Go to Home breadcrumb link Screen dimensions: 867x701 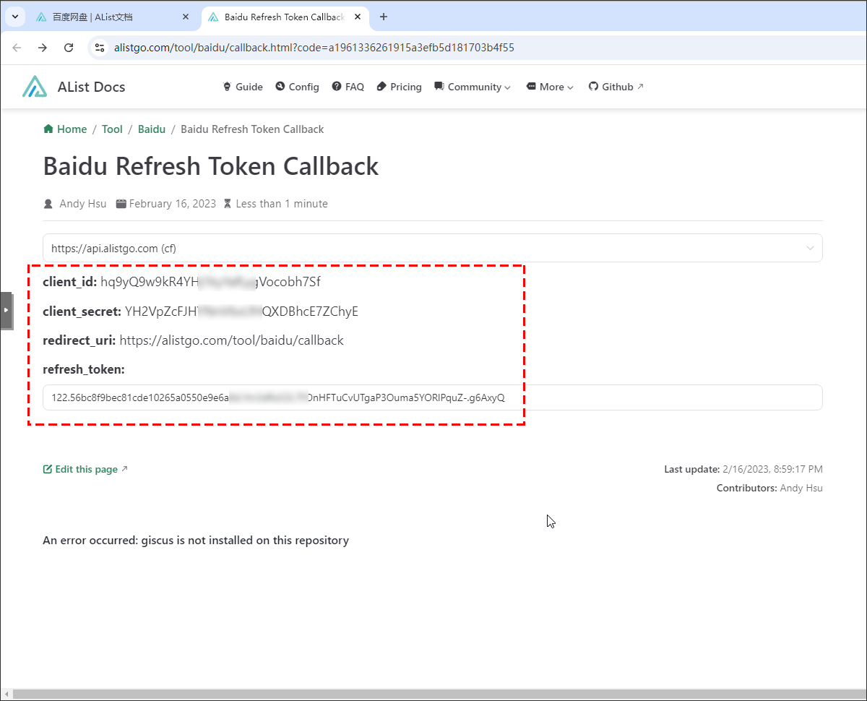65,129
